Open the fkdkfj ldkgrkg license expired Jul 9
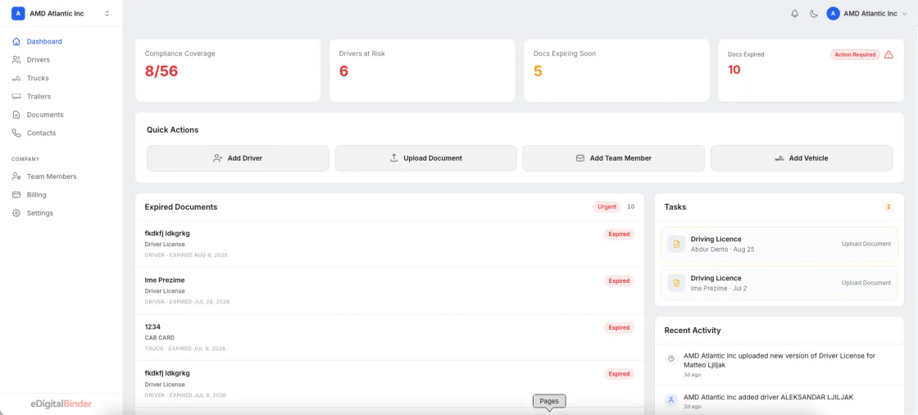 pos(389,383)
